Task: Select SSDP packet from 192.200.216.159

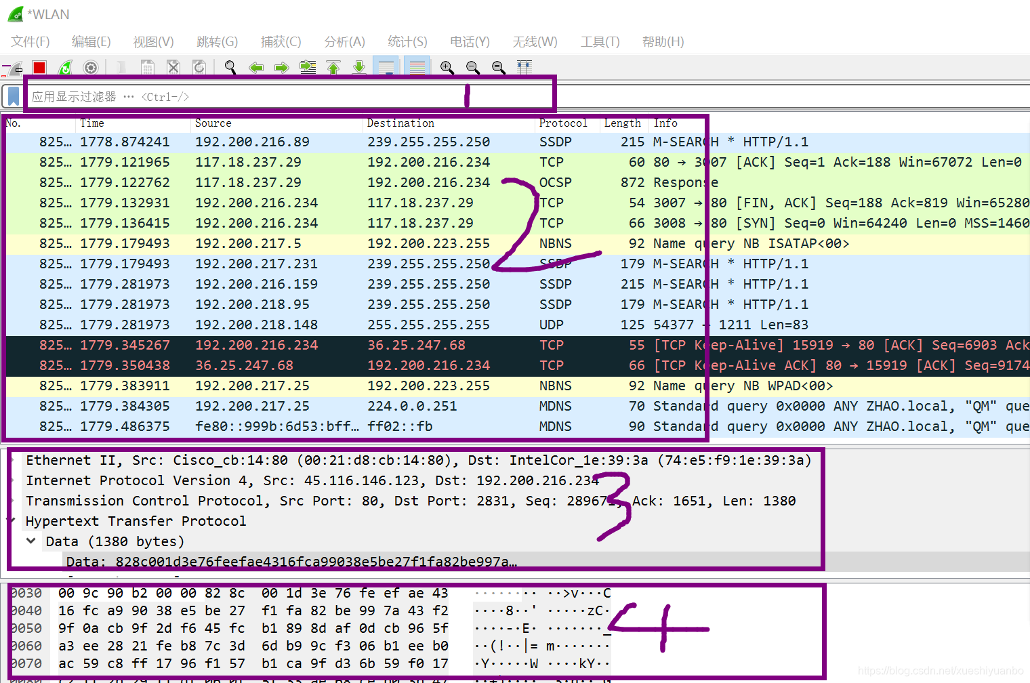Action: pyautogui.click(x=515, y=284)
